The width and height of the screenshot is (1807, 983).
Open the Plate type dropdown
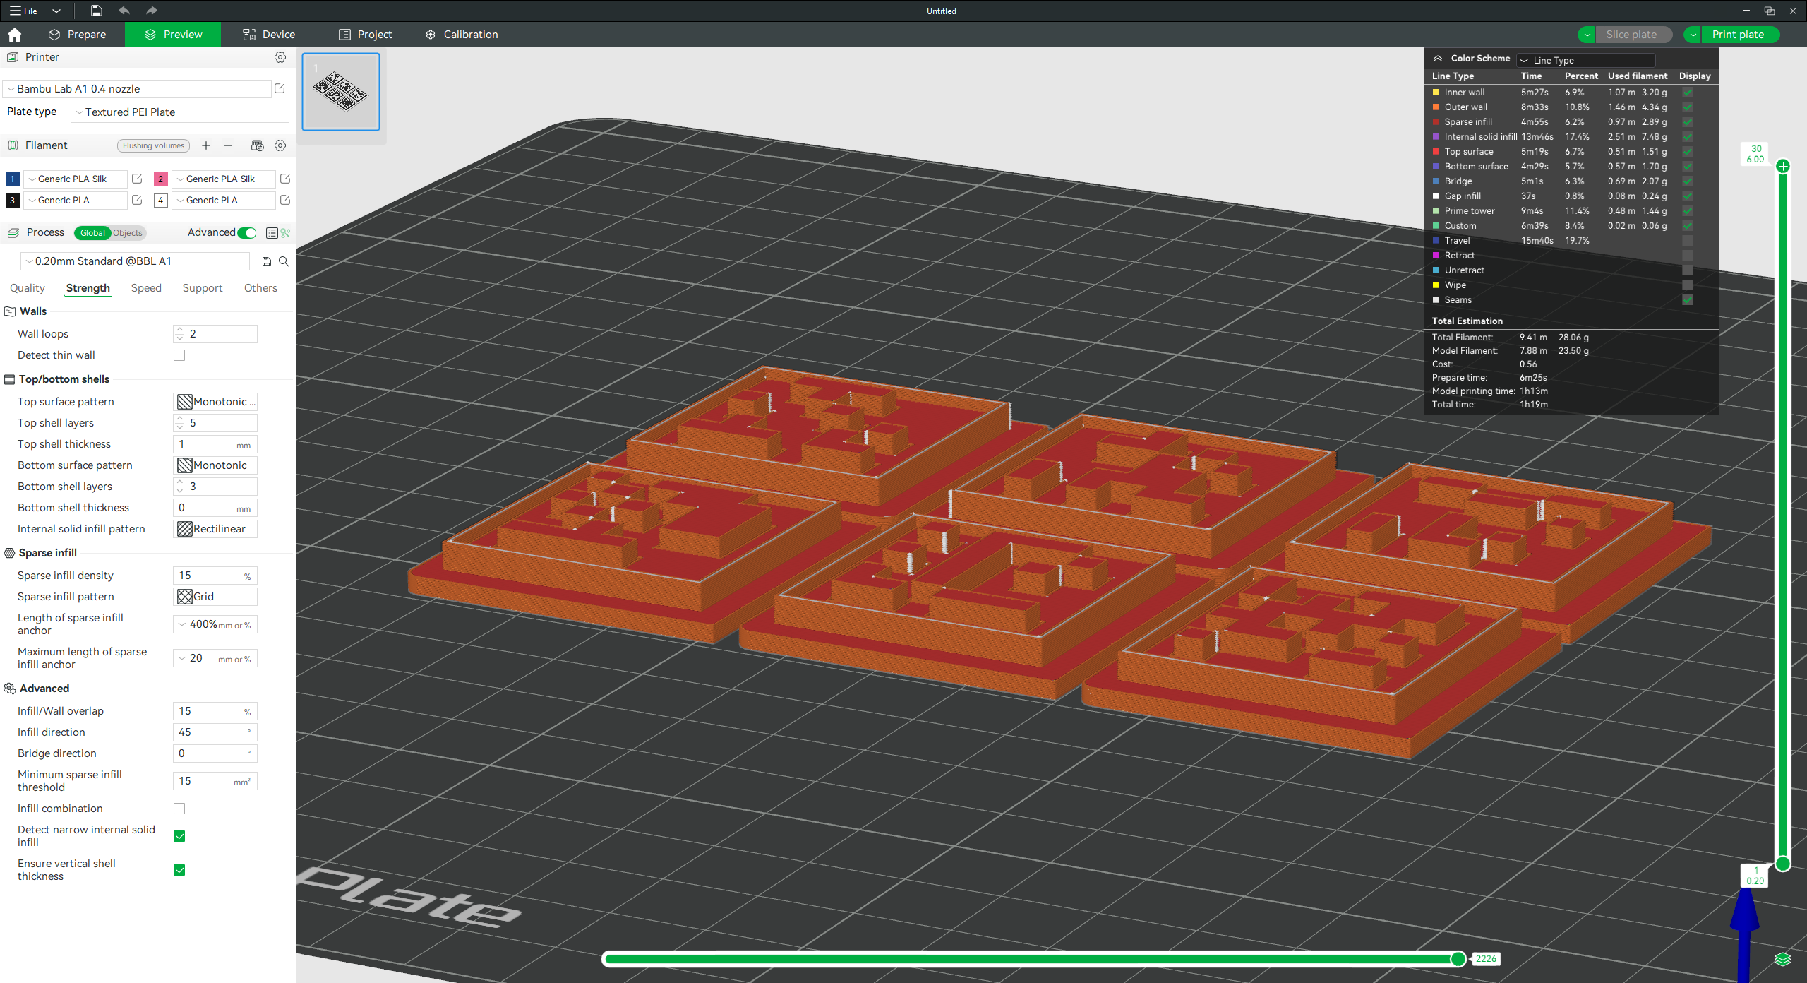(180, 112)
